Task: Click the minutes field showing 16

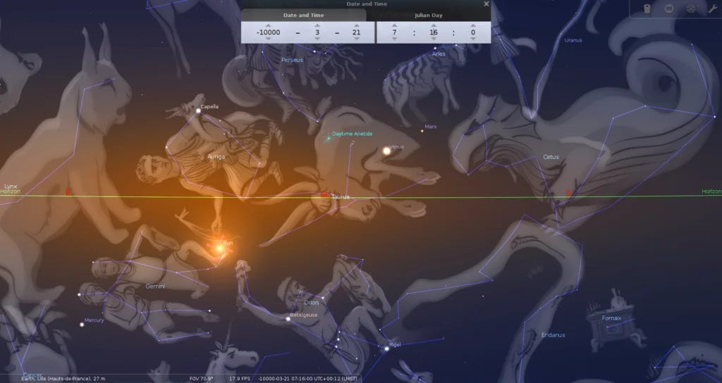Action: (x=434, y=32)
